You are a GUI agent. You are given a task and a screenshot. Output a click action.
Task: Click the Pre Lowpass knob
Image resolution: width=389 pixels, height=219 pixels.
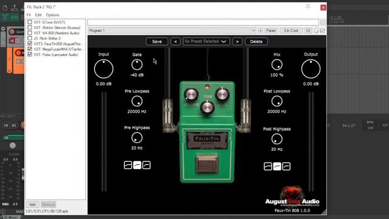(x=137, y=102)
